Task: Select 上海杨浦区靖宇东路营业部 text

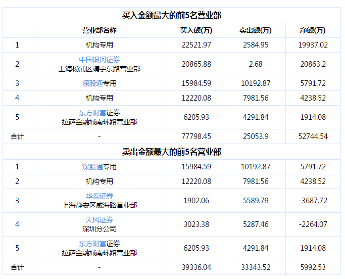Action: point(100,69)
